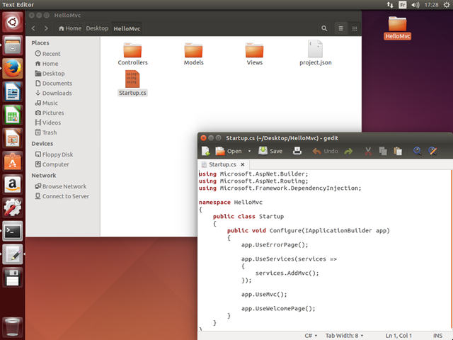
Task: Open Downloads in Places sidebar
Action: click(57, 93)
